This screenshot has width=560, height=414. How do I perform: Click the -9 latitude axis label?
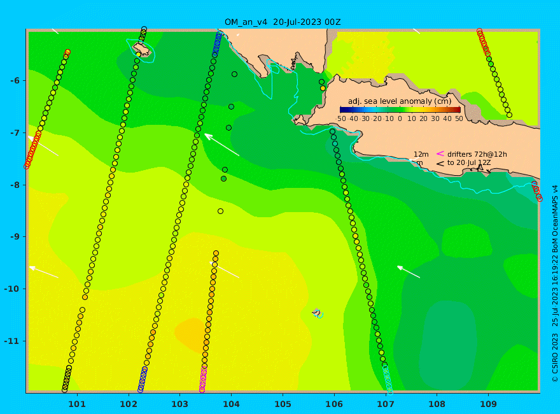(x=15, y=237)
